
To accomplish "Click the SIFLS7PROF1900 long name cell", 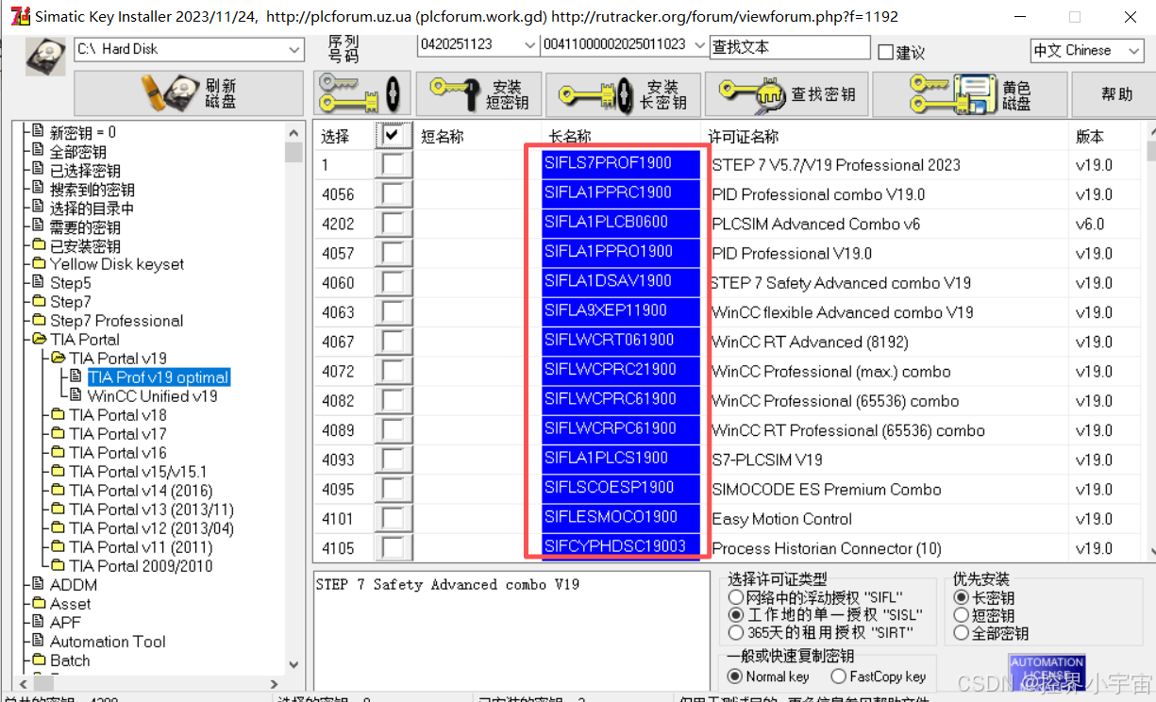I will (621, 164).
